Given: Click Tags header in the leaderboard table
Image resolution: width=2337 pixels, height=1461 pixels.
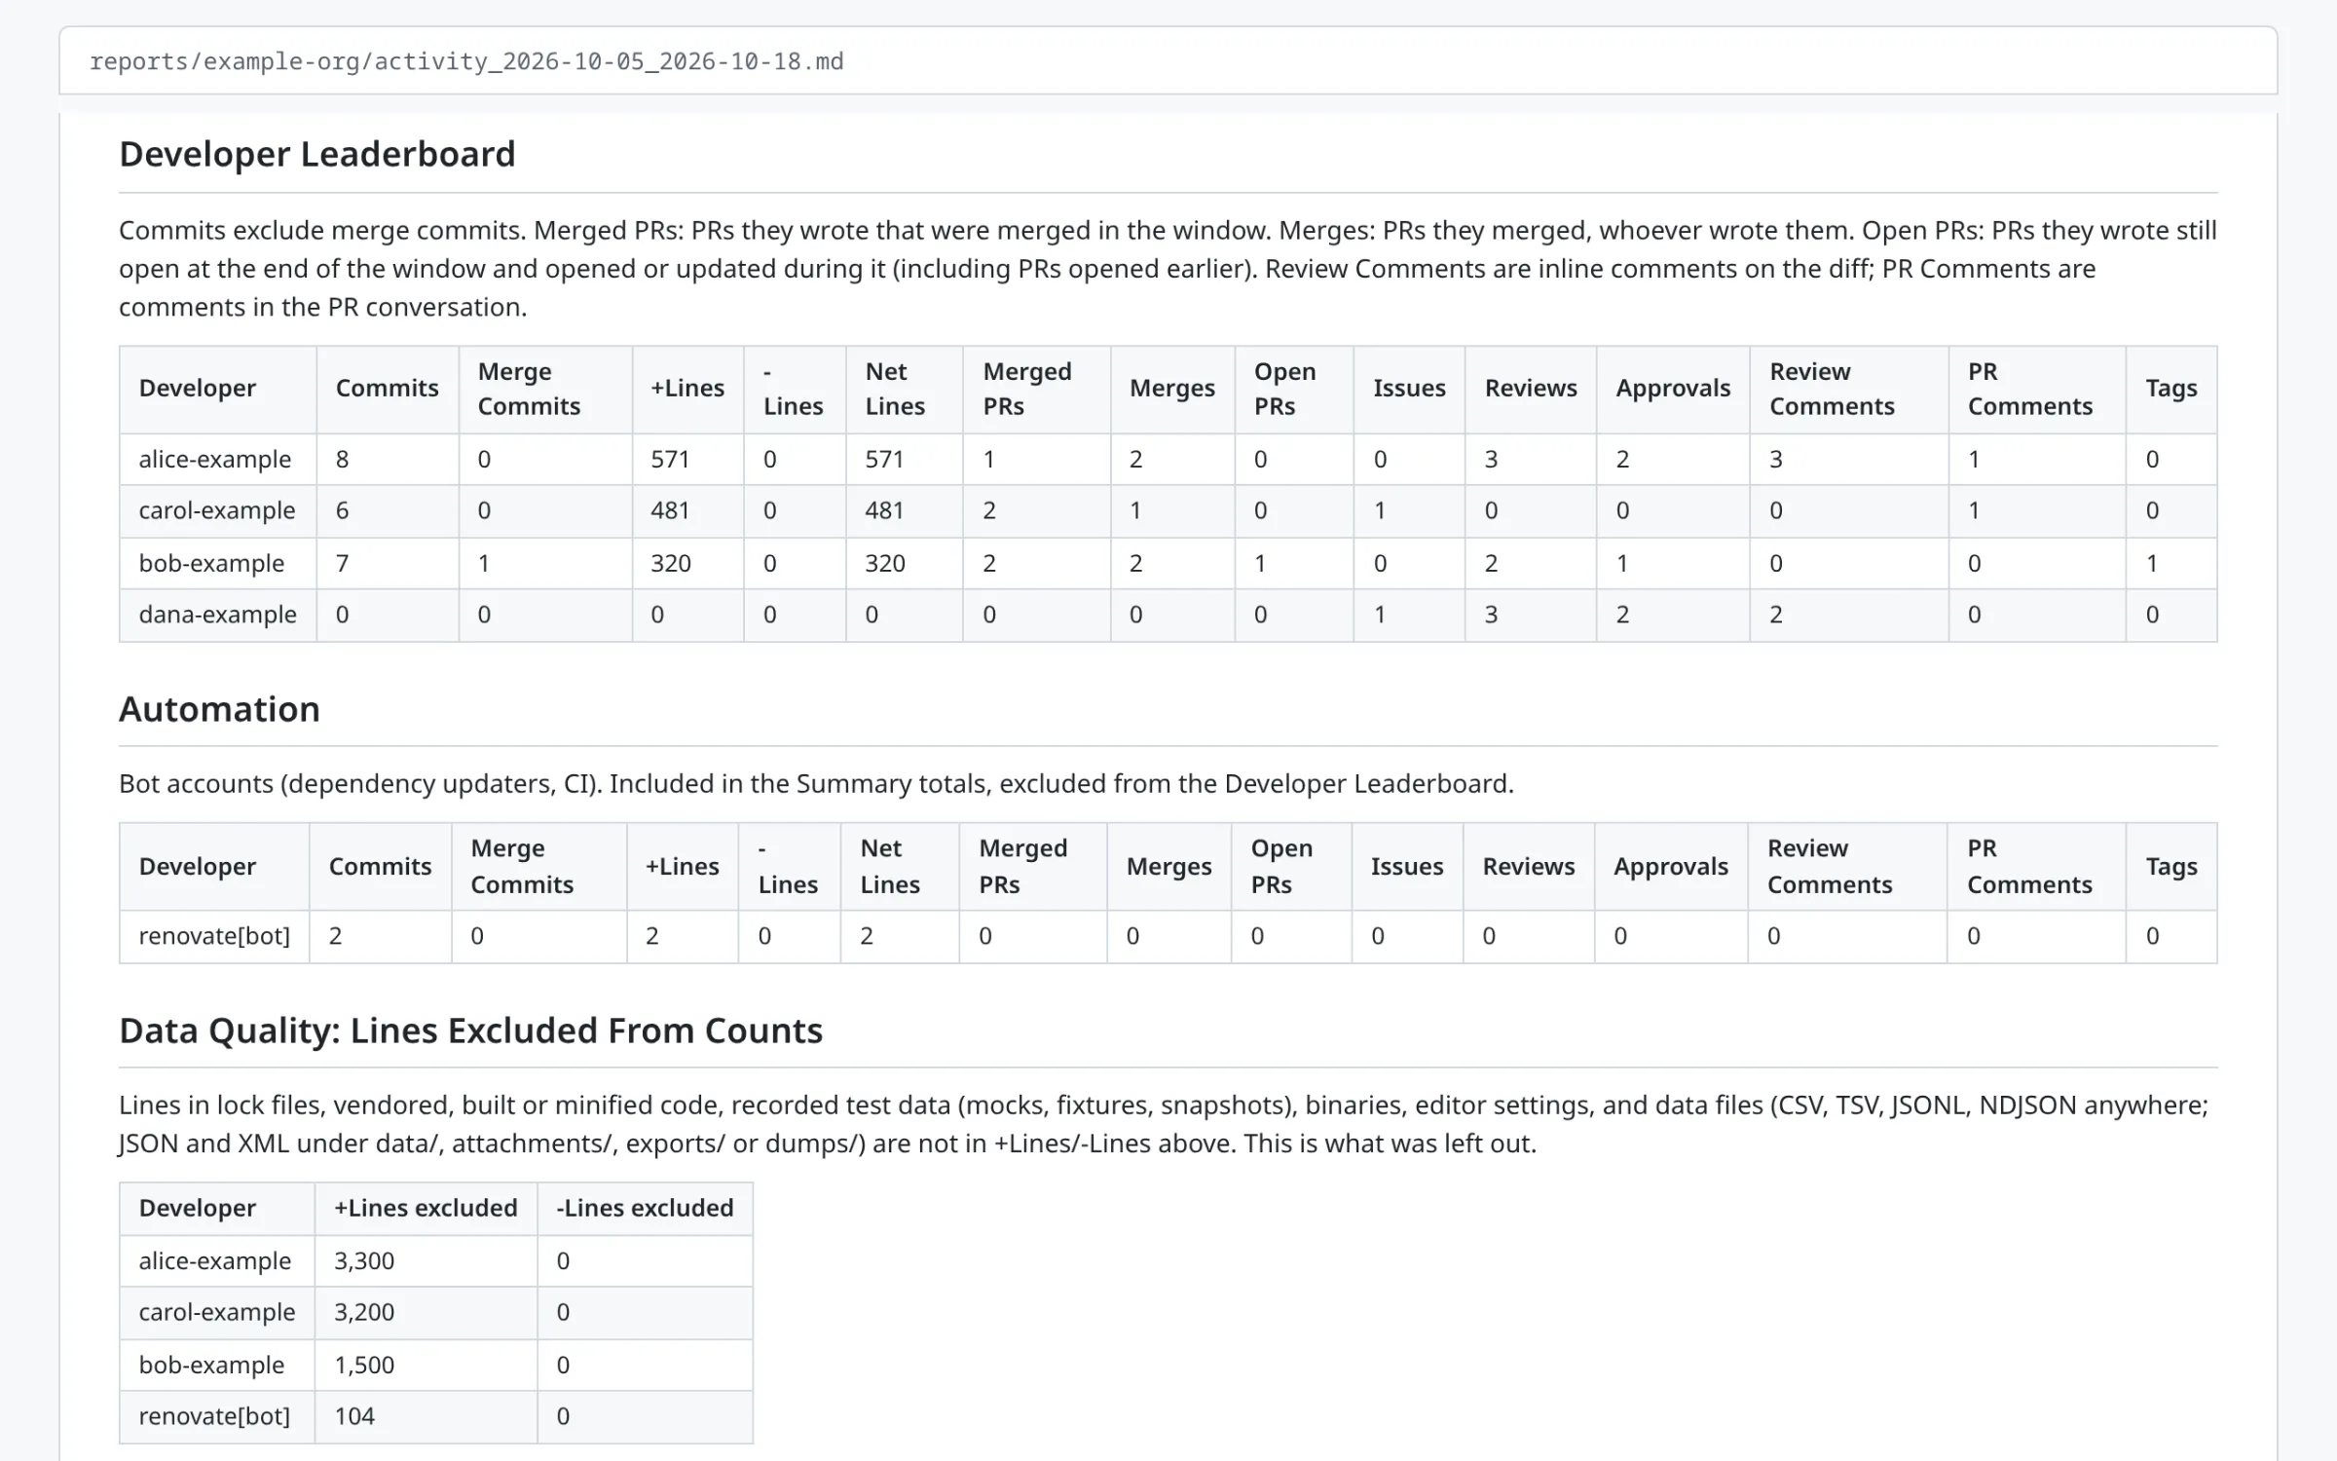Looking at the screenshot, I should [2170, 388].
